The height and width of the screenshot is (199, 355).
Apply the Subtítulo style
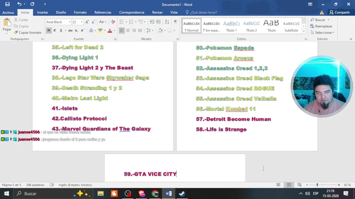[x=291, y=26]
